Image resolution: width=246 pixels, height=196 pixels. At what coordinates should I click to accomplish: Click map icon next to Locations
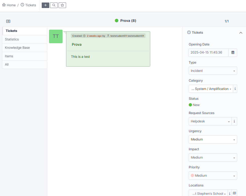pyautogui.click(x=234, y=193)
